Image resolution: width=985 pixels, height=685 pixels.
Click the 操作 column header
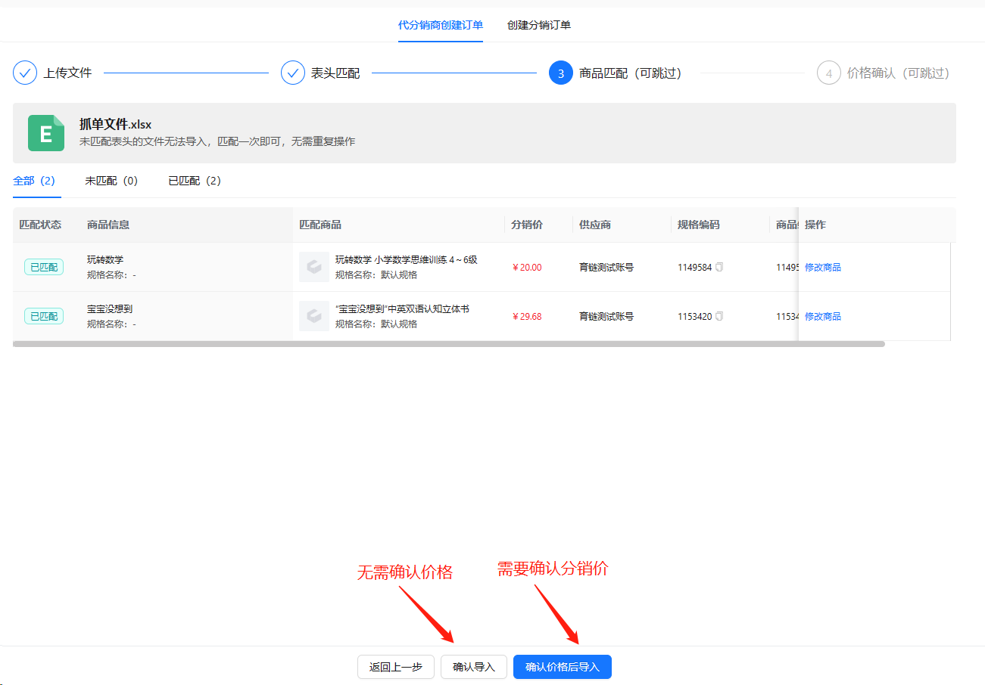tap(815, 225)
